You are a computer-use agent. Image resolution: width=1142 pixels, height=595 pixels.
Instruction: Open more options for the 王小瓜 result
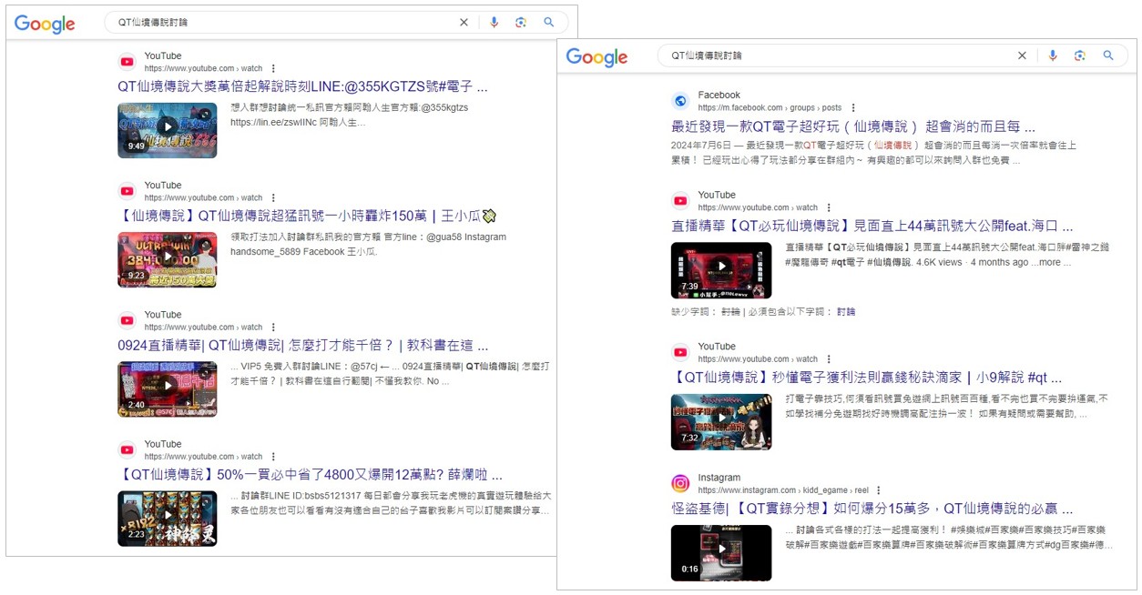coord(273,197)
